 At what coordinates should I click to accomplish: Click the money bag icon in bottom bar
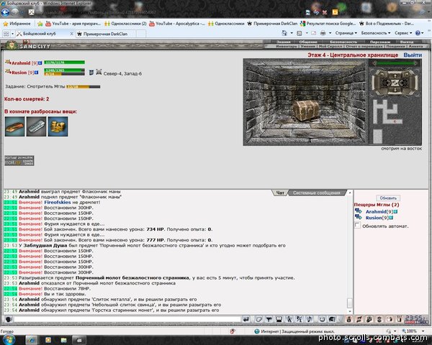coord(348,319)
